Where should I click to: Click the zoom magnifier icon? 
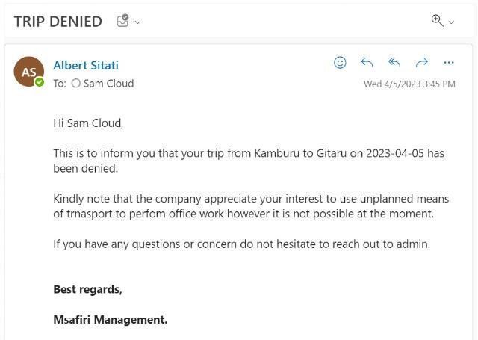(438, 20)
